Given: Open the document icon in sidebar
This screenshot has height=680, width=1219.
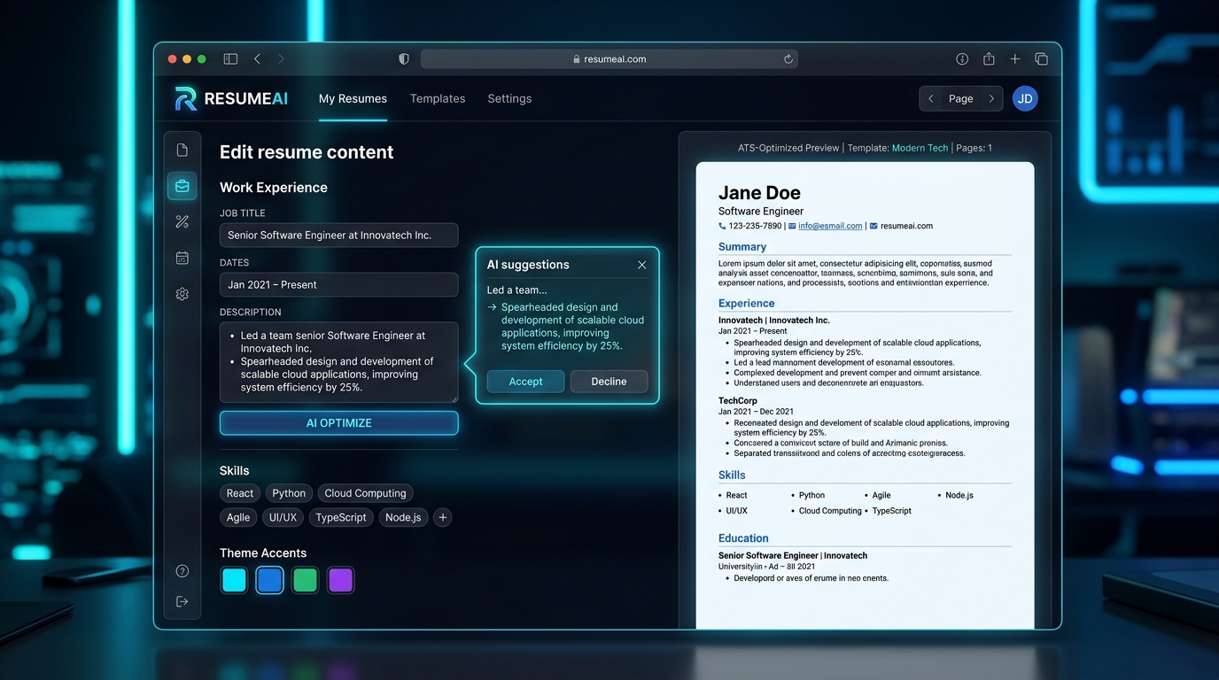Looking at the screenshot, I should 182,150.
